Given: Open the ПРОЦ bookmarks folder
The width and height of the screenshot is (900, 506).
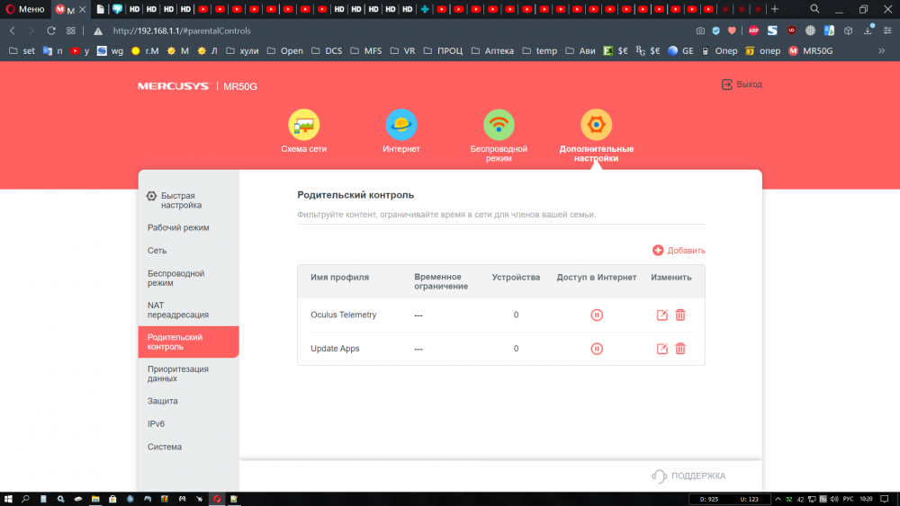Looking at the screenshot, I should click(x=443, y=51).
